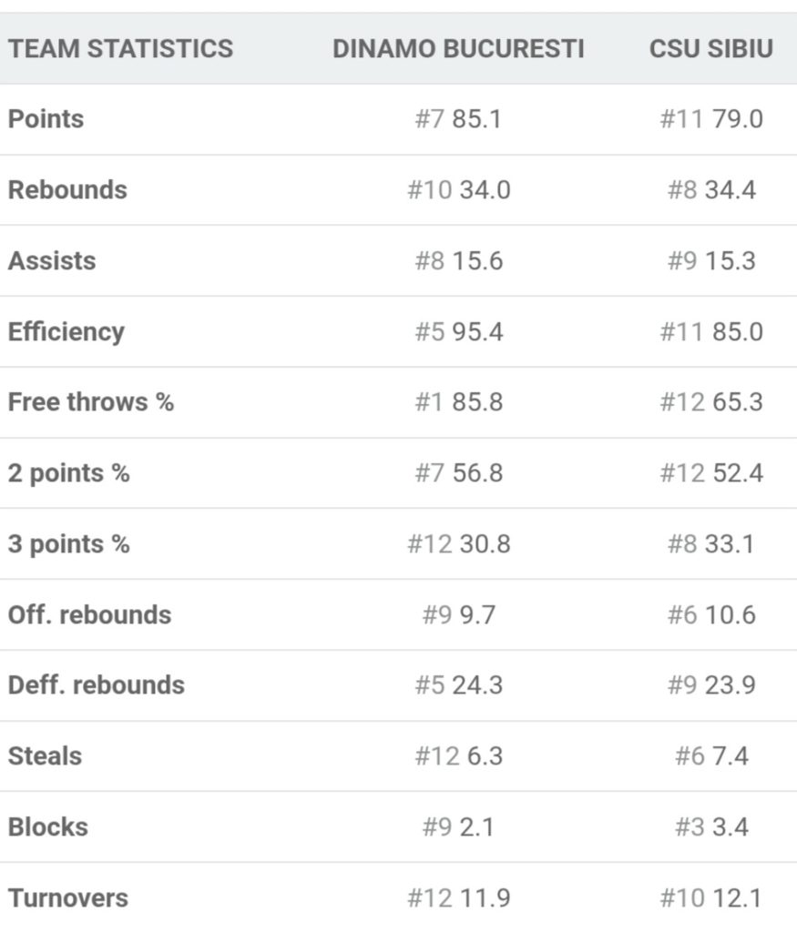The image size is (797, 932).
Task: Select the Points row label
Action: click(x=46, y=119)
